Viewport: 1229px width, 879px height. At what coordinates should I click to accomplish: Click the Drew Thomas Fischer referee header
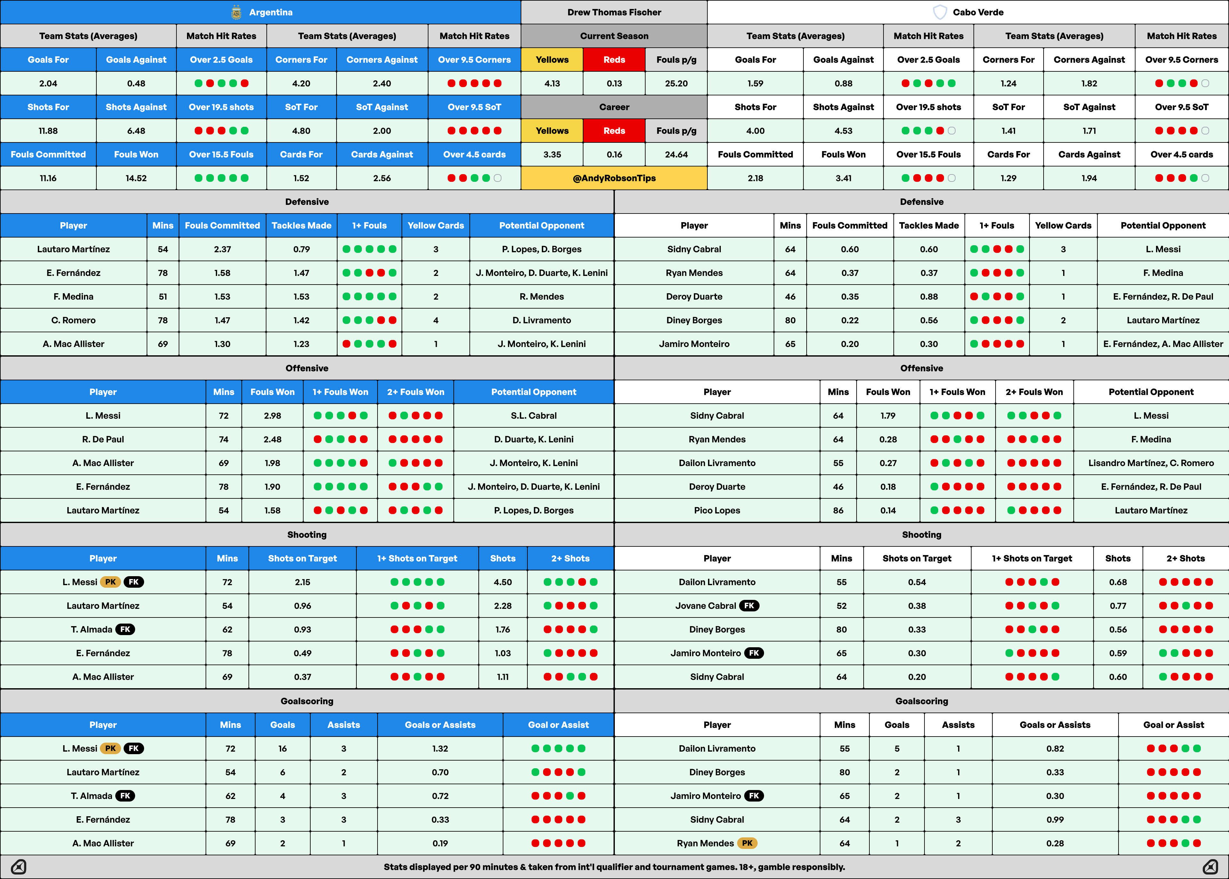point(614,12)
